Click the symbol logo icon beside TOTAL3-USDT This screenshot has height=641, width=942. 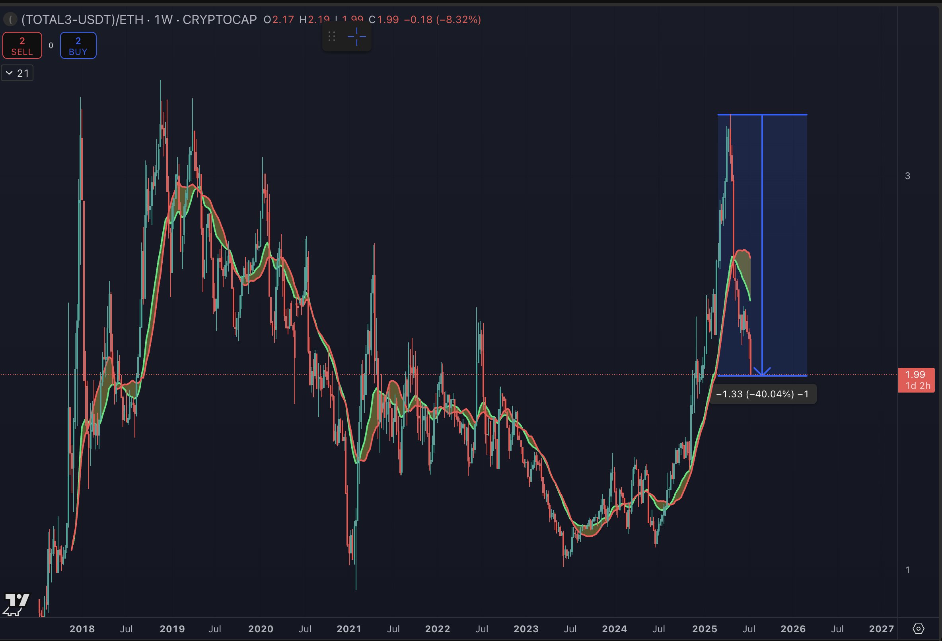point(10,19)
